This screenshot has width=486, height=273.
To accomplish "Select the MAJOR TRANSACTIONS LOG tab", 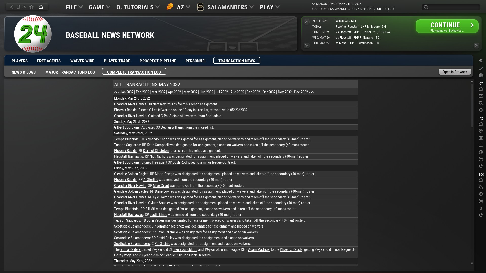I will [x=70, y=72].
